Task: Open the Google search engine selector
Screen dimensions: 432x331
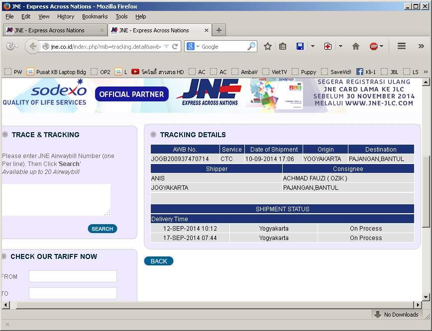Action: point(192,46)
